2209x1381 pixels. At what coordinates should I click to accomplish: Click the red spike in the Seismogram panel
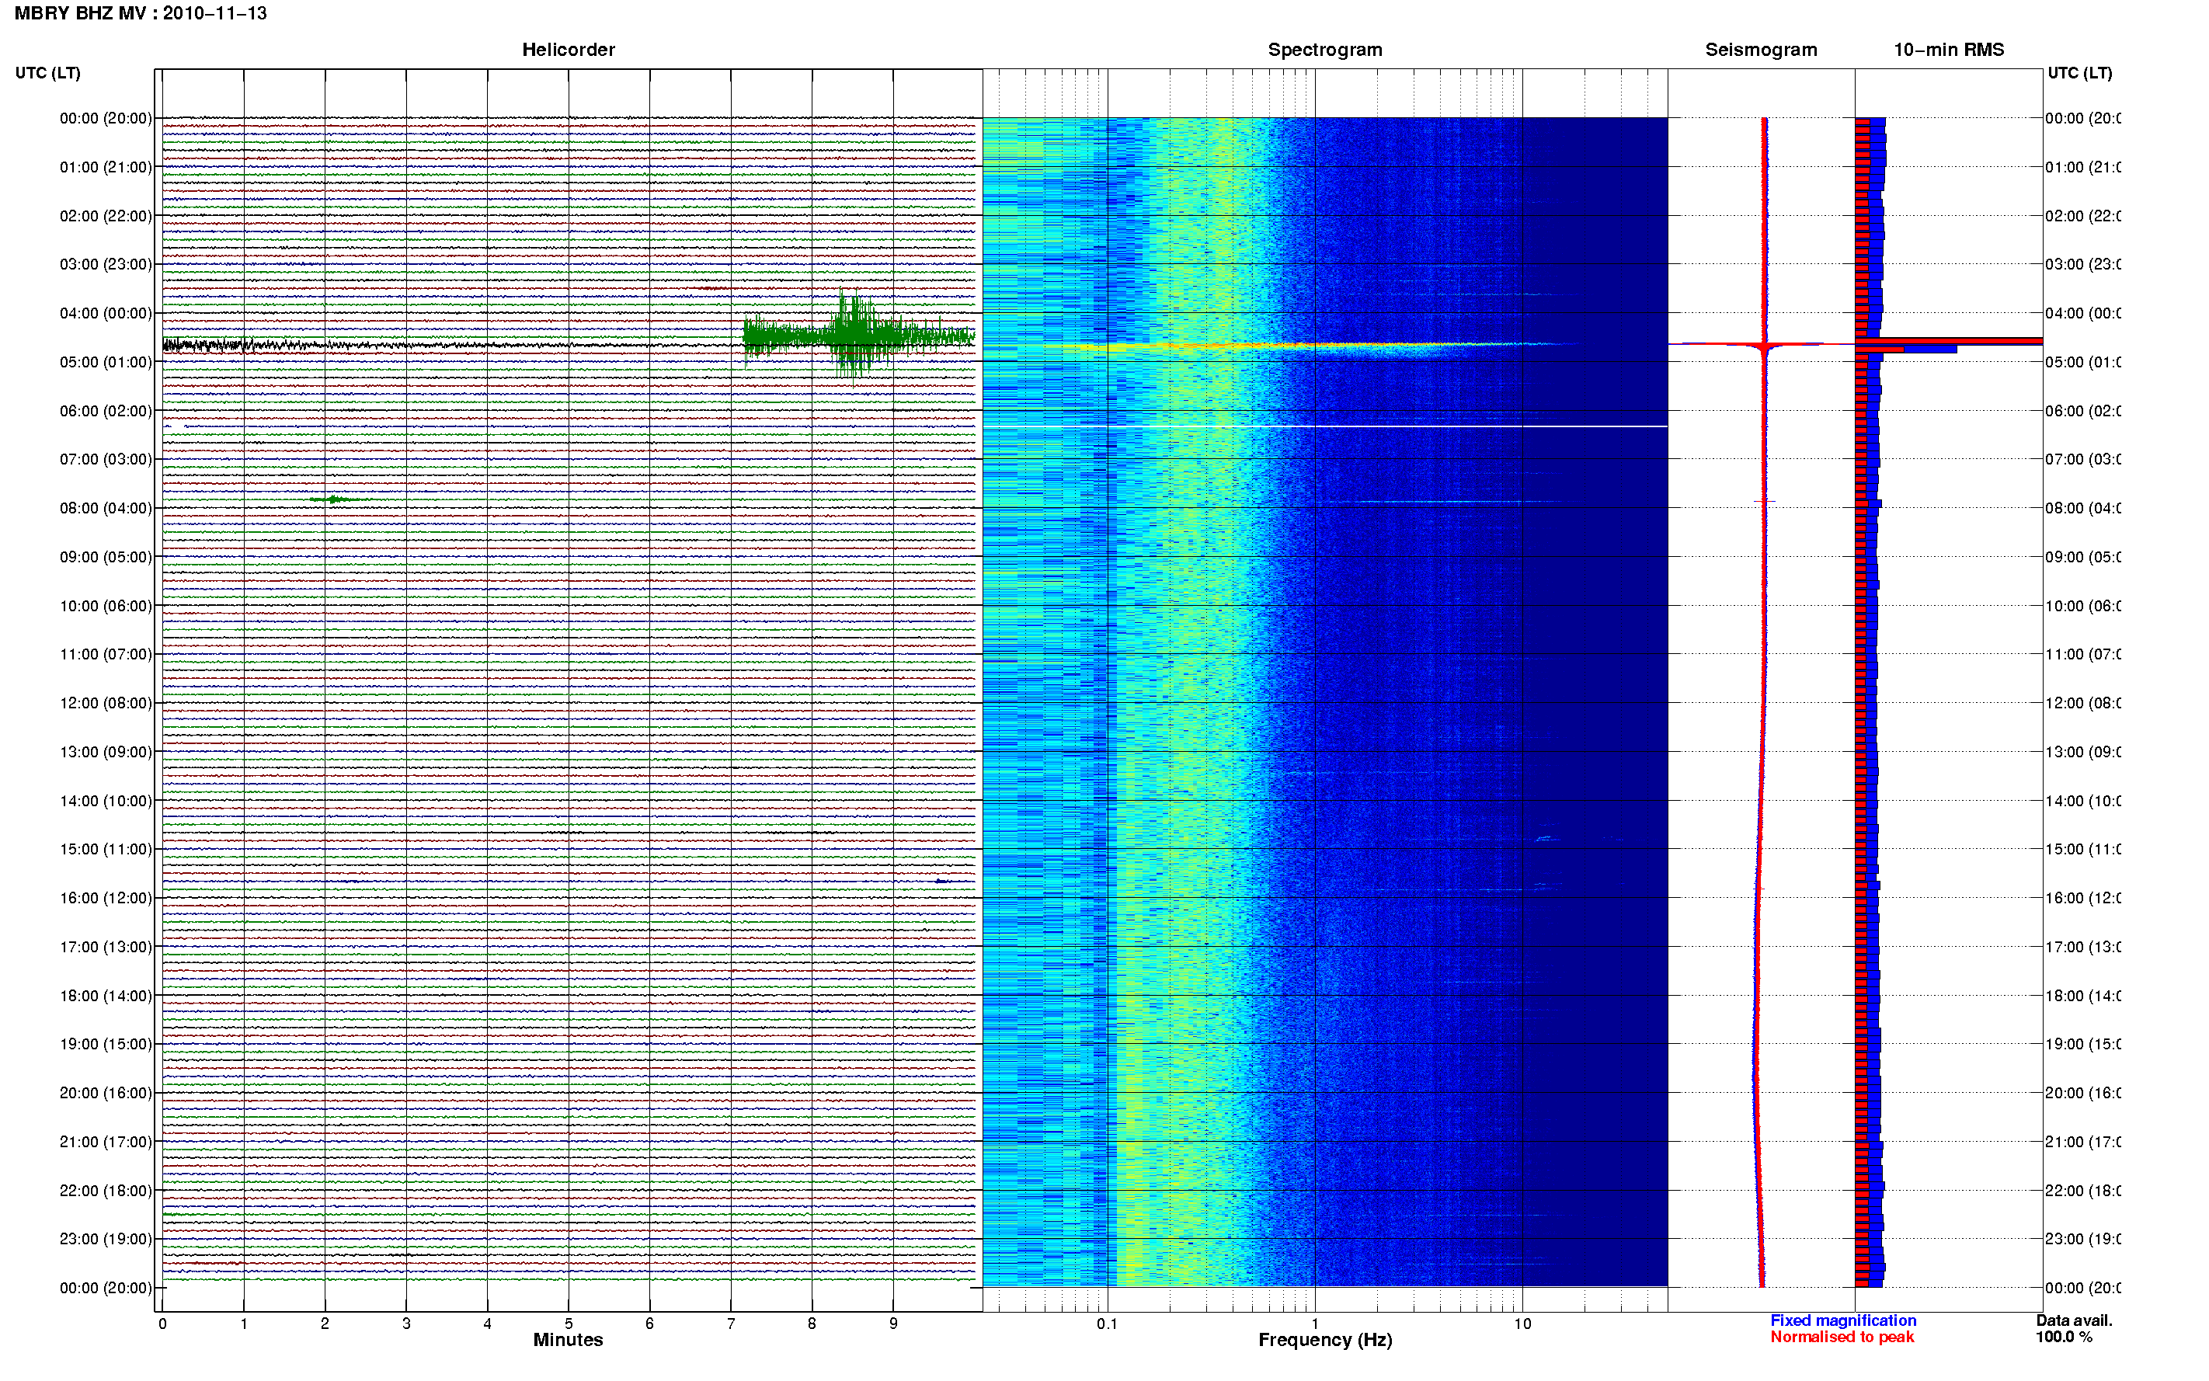pos(1763,344)
